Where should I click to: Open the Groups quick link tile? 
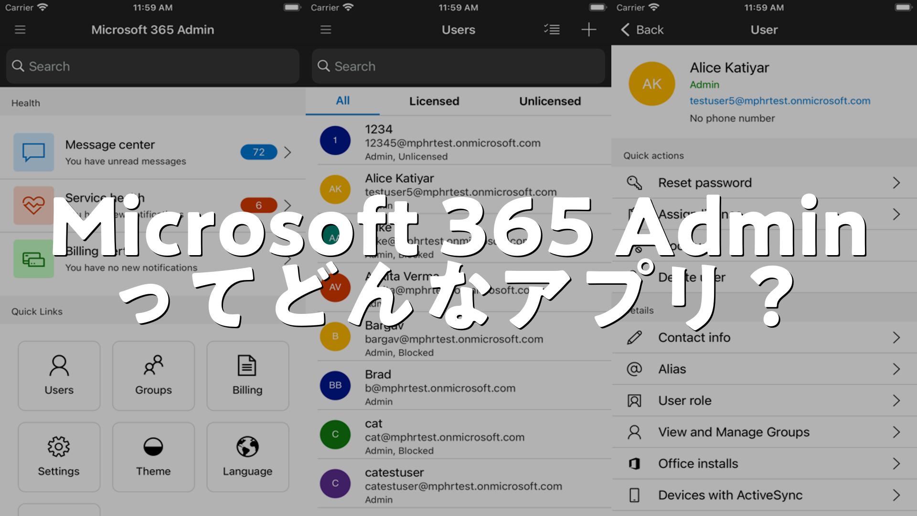tap(153, 376)
